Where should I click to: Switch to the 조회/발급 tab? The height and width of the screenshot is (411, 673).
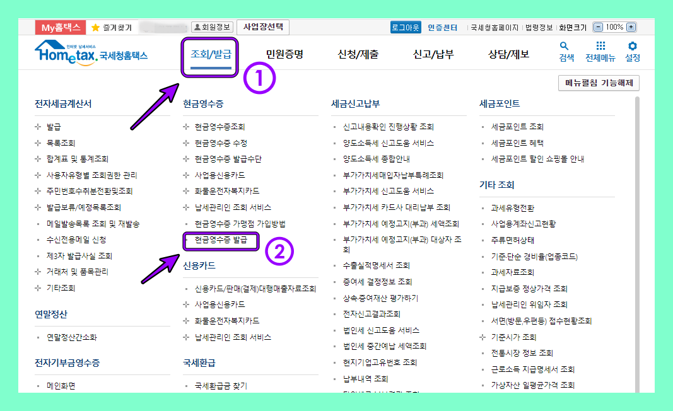(x=210, y=56)
